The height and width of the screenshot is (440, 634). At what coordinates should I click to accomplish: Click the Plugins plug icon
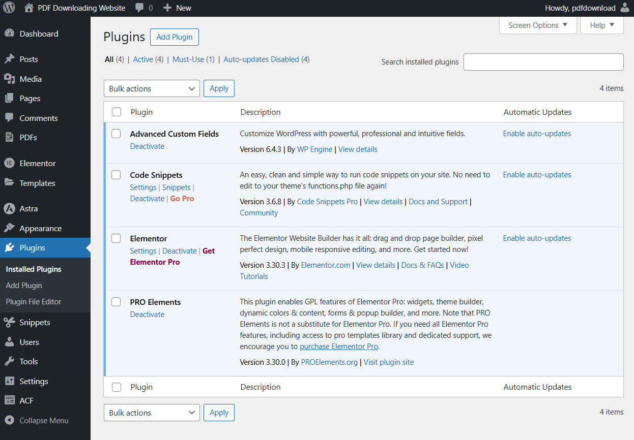coord(9,247)
